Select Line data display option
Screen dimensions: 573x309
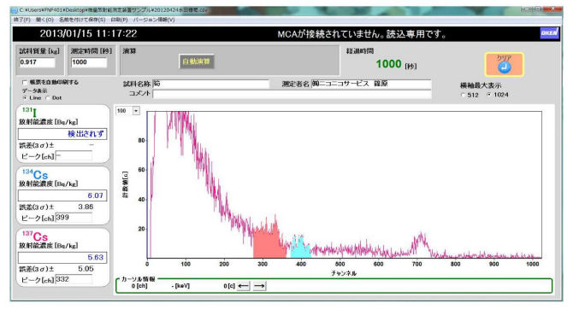coord(25,98)
